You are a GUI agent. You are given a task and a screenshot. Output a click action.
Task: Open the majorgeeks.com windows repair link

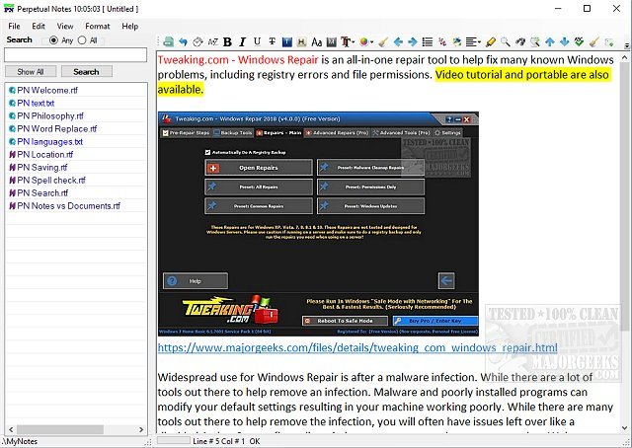click(357, 347)
